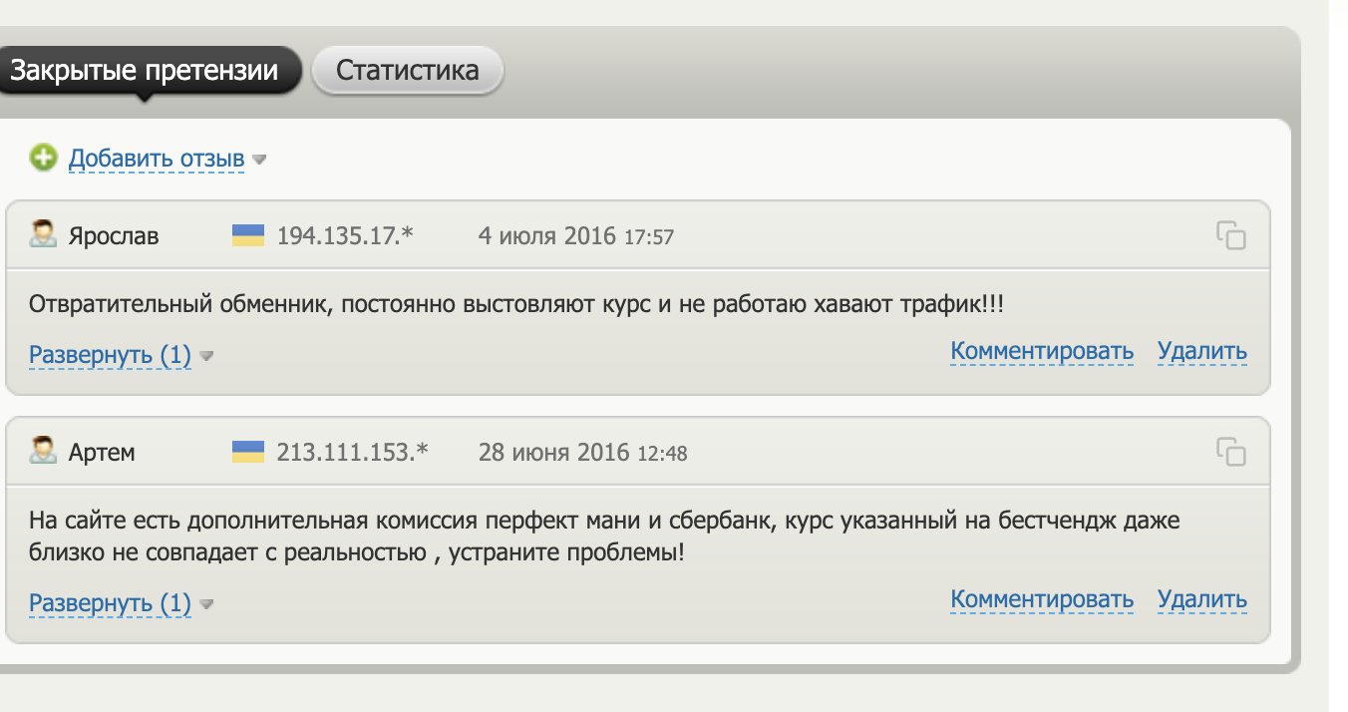Click Комментировать on Ярослав's review
Viewport: 1348px width, 712px height.
(x=1041, y=352)
